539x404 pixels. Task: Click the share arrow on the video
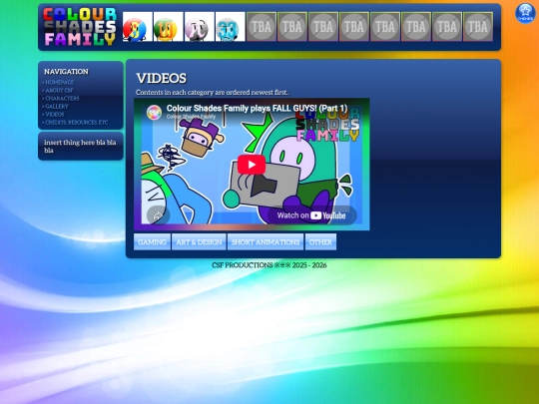point(158,215)
